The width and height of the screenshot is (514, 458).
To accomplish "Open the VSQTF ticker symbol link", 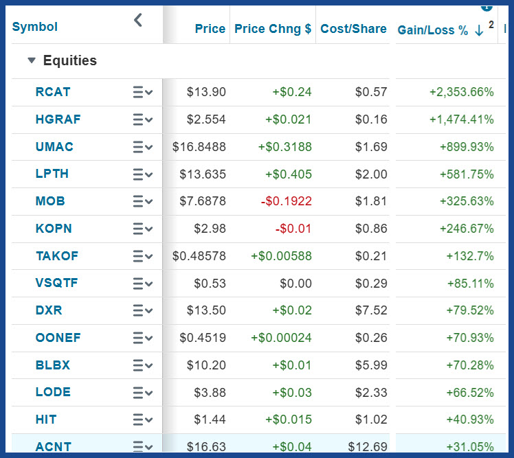I will pyautogui.click(x=57, y=283).
